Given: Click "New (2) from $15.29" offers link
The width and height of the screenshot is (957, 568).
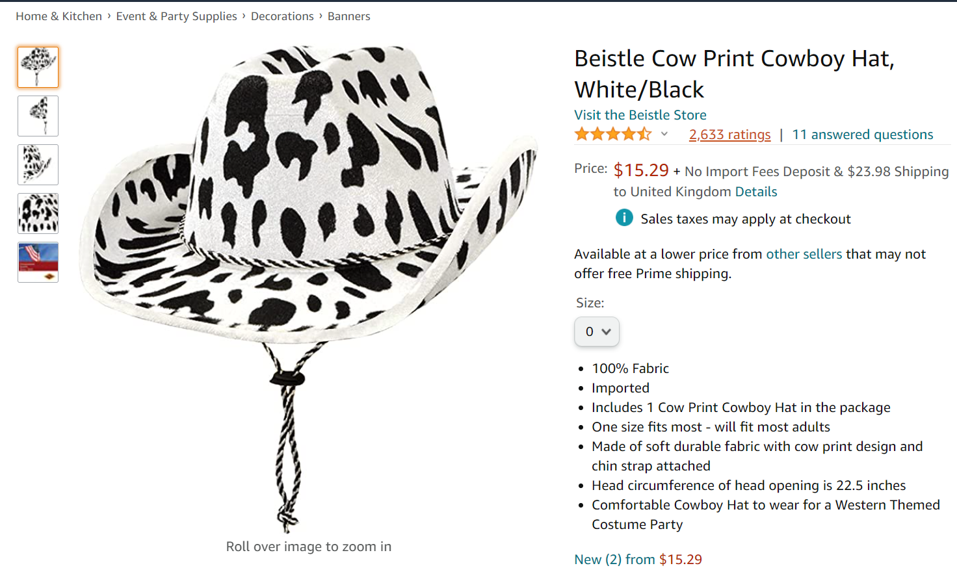Looking at the screenshot, I should [638, 560].
